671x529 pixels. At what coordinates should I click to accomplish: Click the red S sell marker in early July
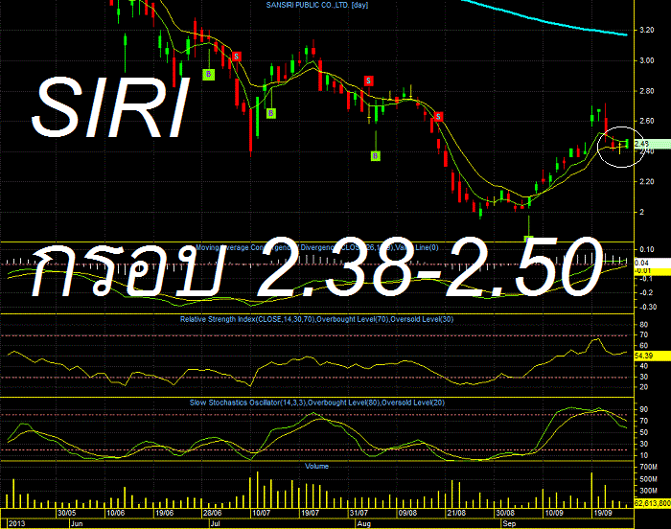click(x=236, y=57)
